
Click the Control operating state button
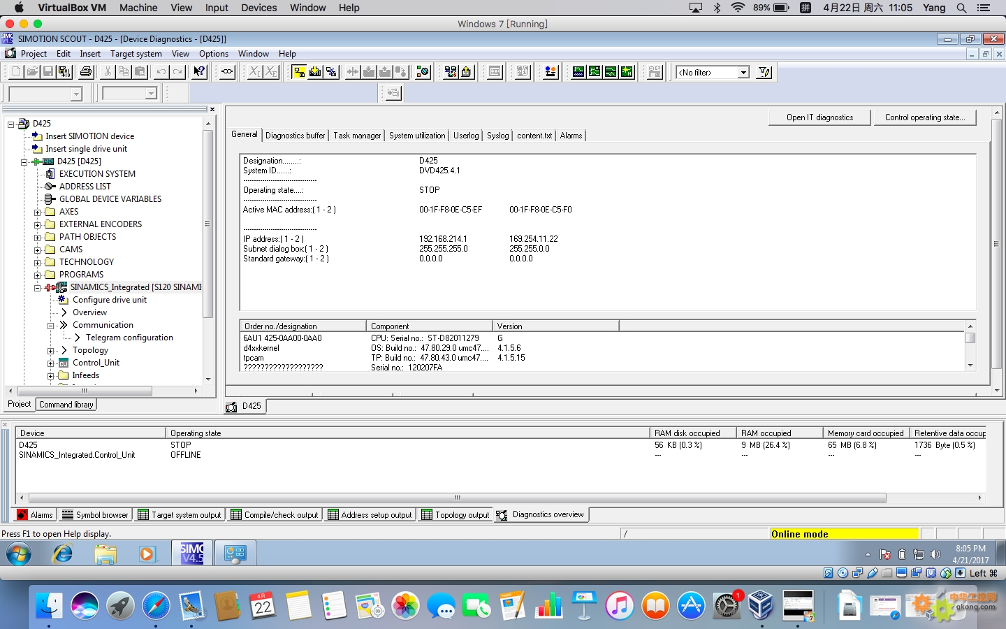925,117
